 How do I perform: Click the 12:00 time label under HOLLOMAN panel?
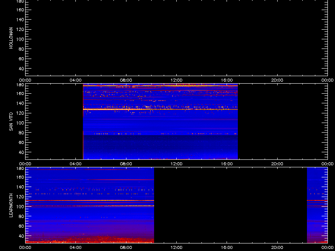176,80
